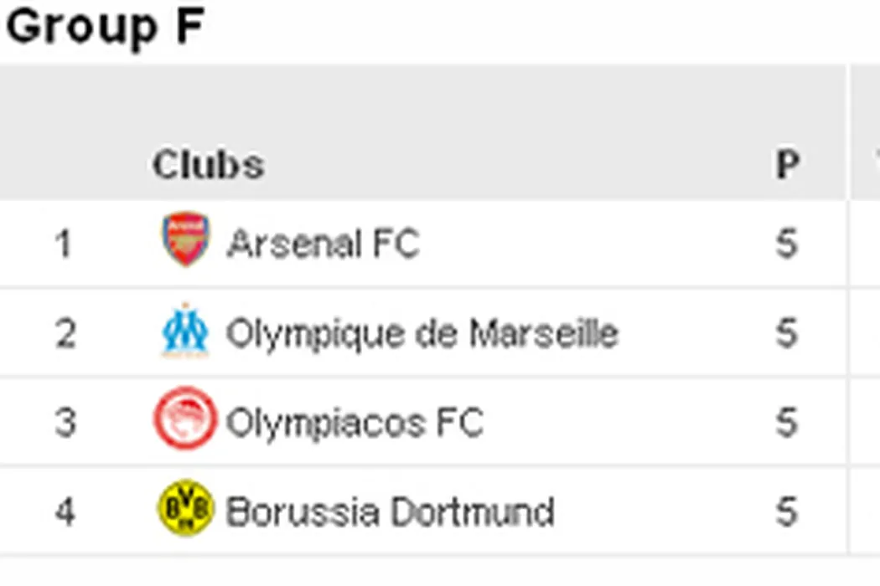Click the Clubs column header

(x=208, y=165)
